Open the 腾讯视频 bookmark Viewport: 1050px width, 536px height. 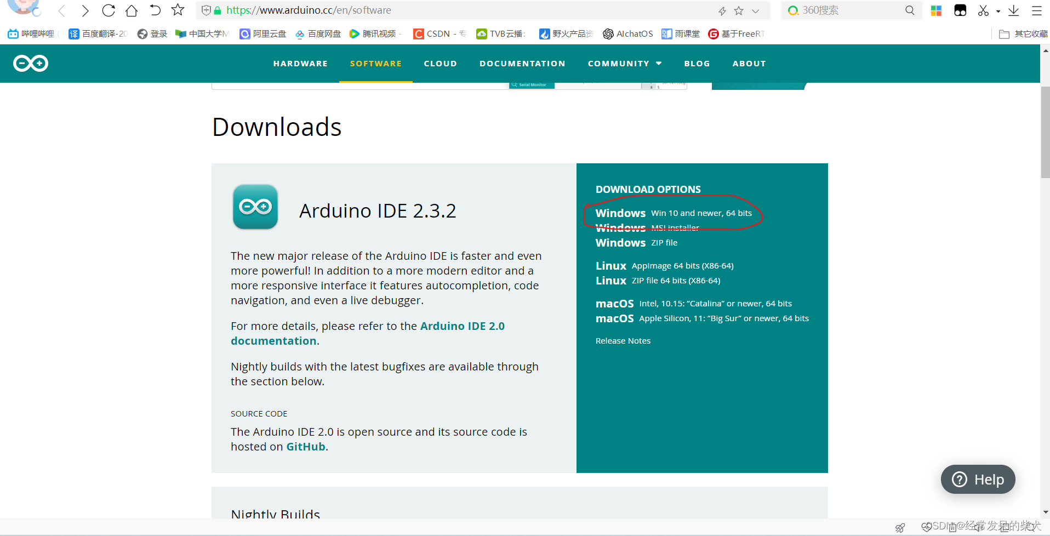375,34
